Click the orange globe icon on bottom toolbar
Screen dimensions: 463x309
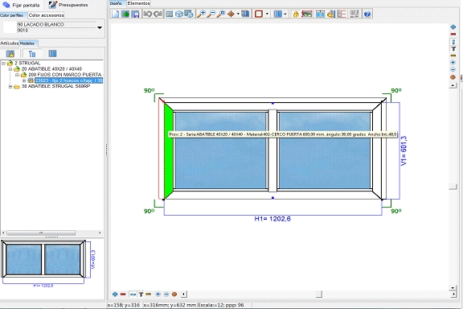point(174,295)
